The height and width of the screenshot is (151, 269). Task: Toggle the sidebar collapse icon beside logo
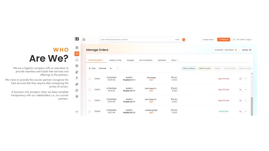point(84,40)
